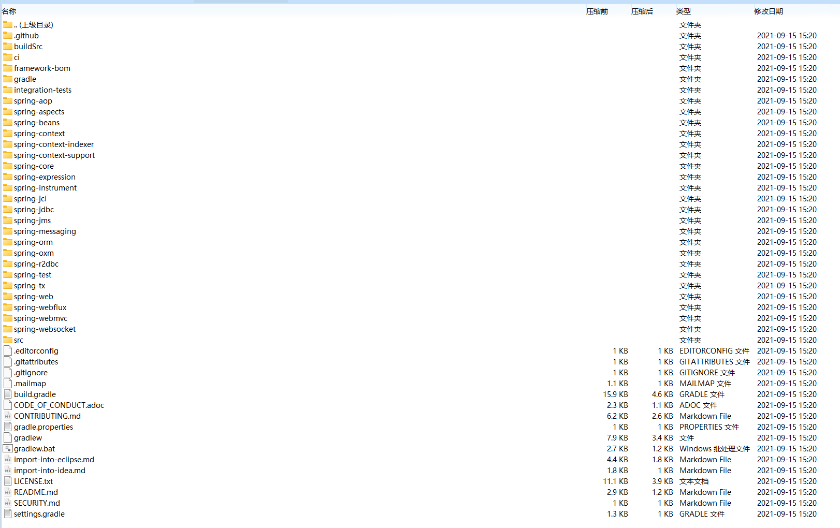
Task: Click the .editorconfig file icon
Action: coord(8,350)
